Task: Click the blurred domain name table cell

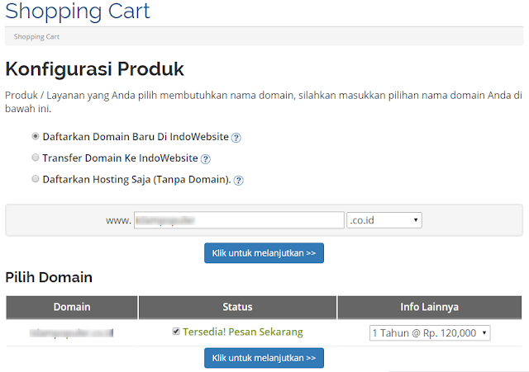Action: coord(72,333)
